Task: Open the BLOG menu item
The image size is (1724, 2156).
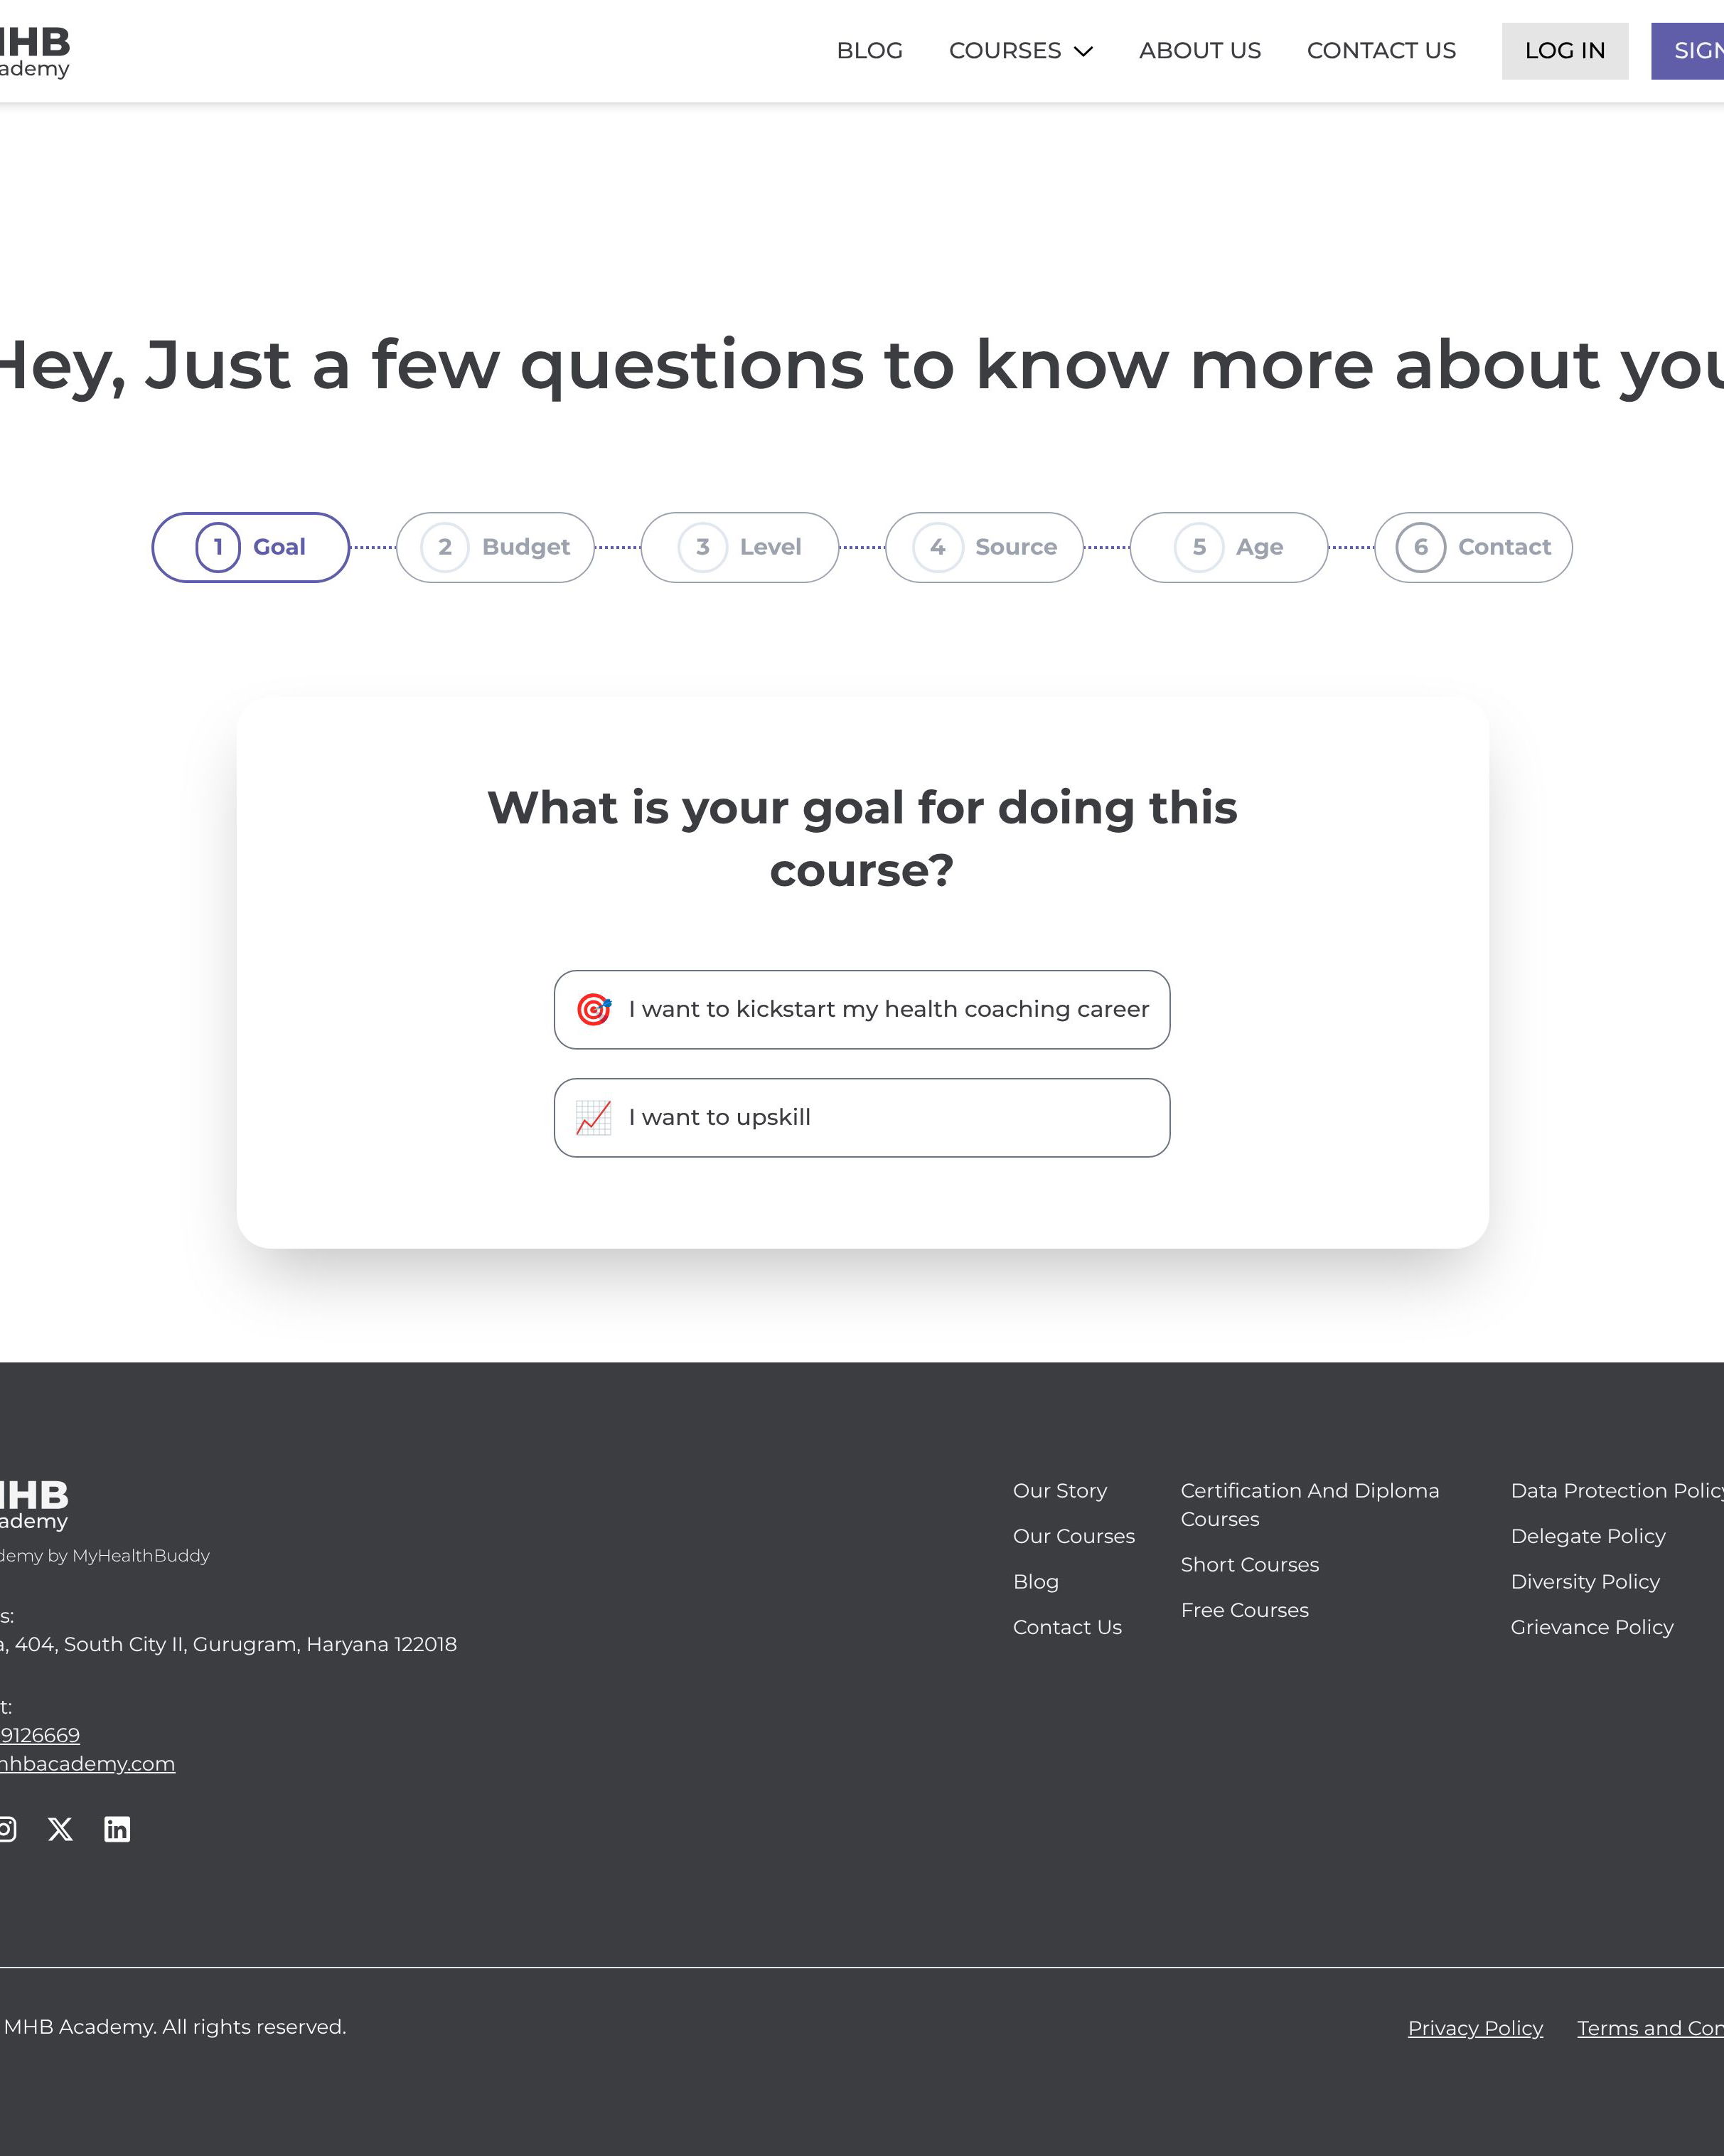Action: (869, 50)
